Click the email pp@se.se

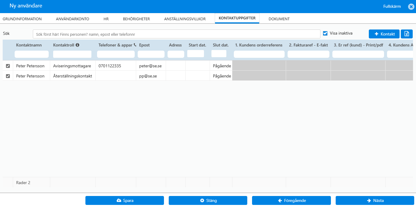pos(148,76)
